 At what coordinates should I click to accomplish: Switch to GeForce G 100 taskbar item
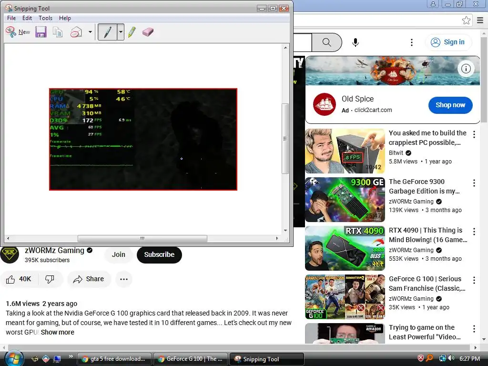(x=191, y=359)
